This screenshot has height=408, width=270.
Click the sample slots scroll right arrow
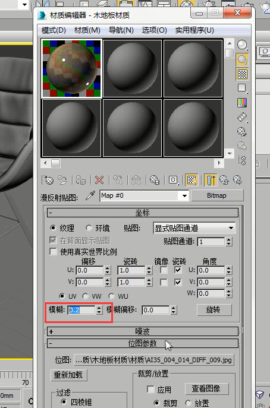click(x=219, y=163)
